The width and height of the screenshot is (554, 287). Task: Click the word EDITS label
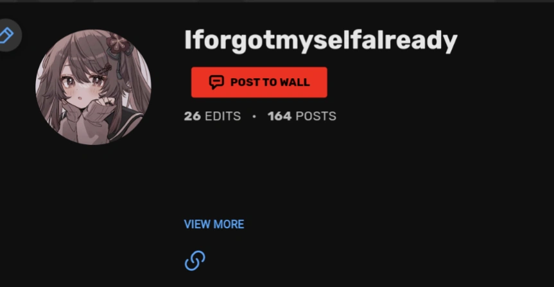coord(223,116)
